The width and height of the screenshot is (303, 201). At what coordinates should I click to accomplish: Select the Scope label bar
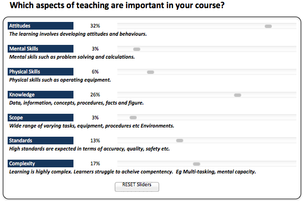tap(41, 117)
